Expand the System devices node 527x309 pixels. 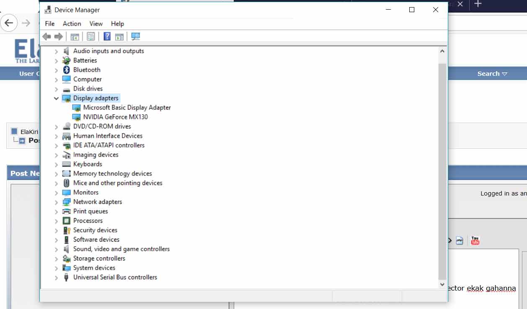[57, 268]
